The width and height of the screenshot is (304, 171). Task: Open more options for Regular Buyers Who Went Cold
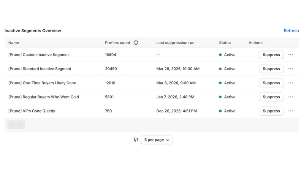(x=290, y=97)
